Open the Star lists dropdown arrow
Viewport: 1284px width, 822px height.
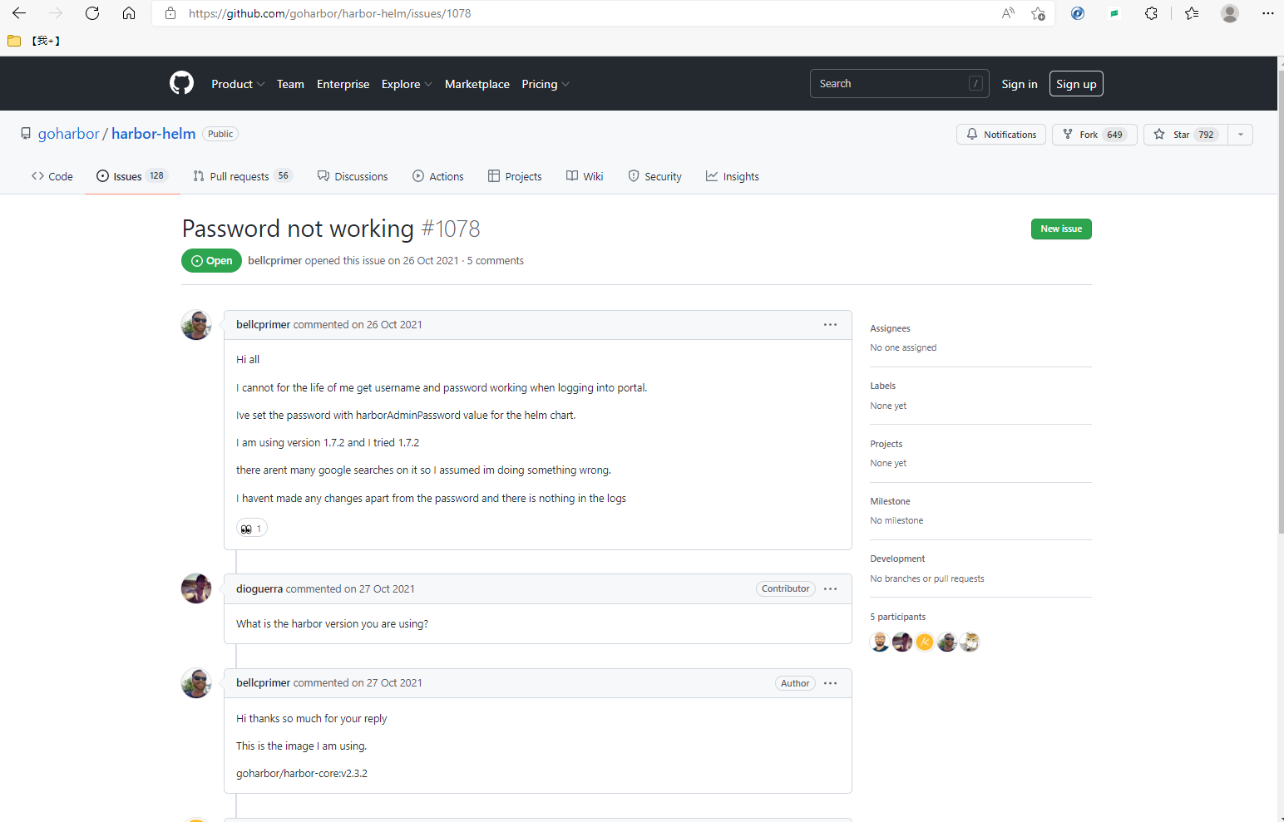point(1240,135)
